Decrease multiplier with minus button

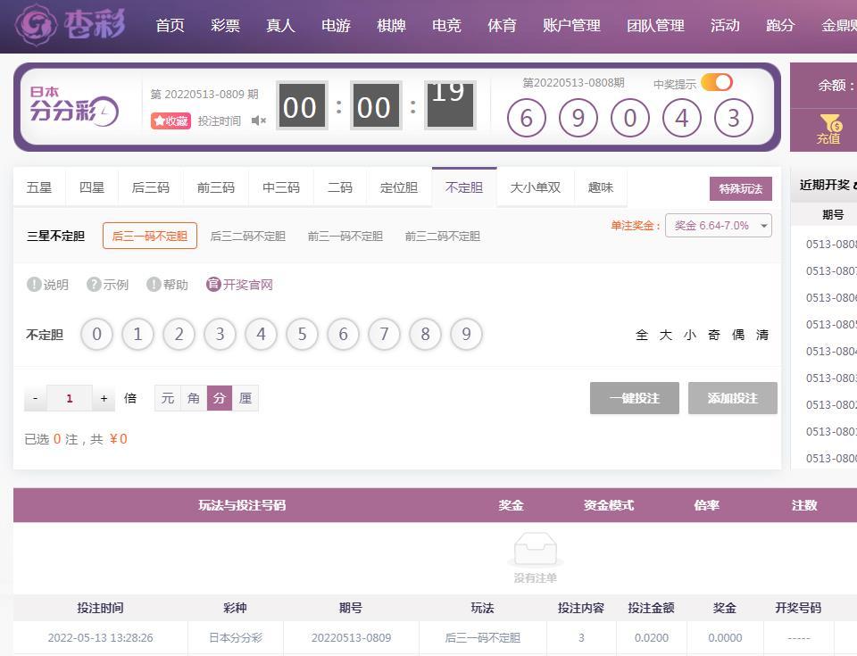36,398
